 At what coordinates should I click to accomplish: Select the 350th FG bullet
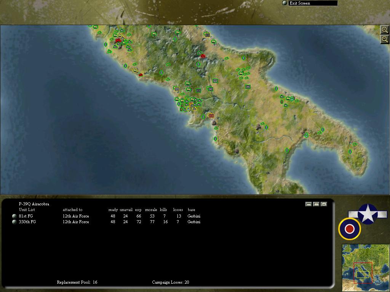(14, 222)
